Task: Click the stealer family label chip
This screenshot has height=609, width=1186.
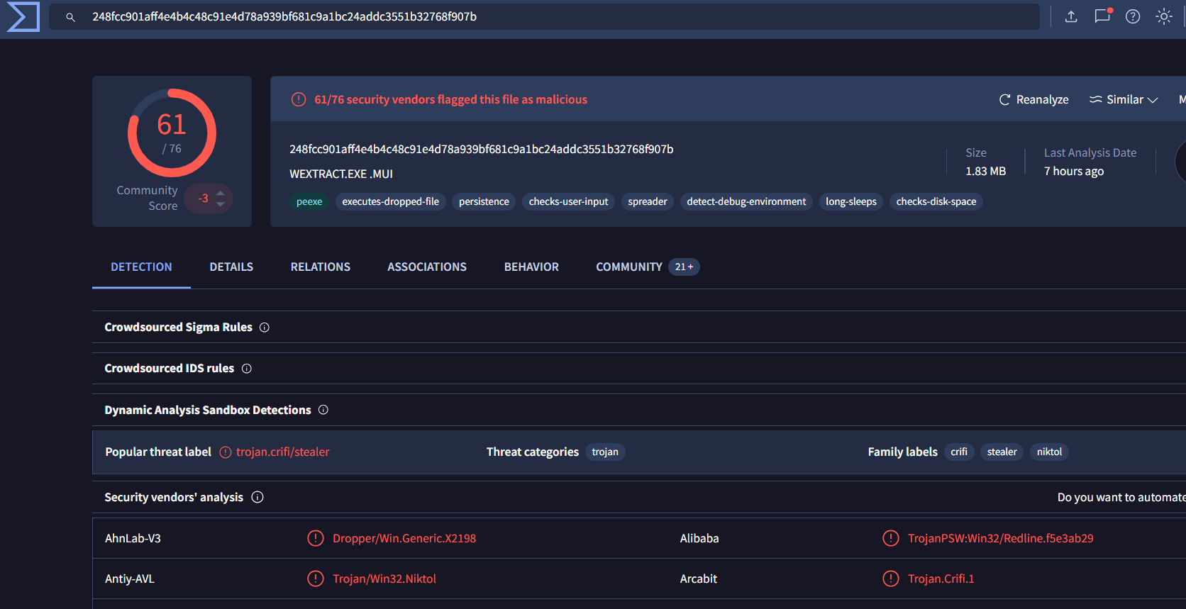Action: [1002, 452]
